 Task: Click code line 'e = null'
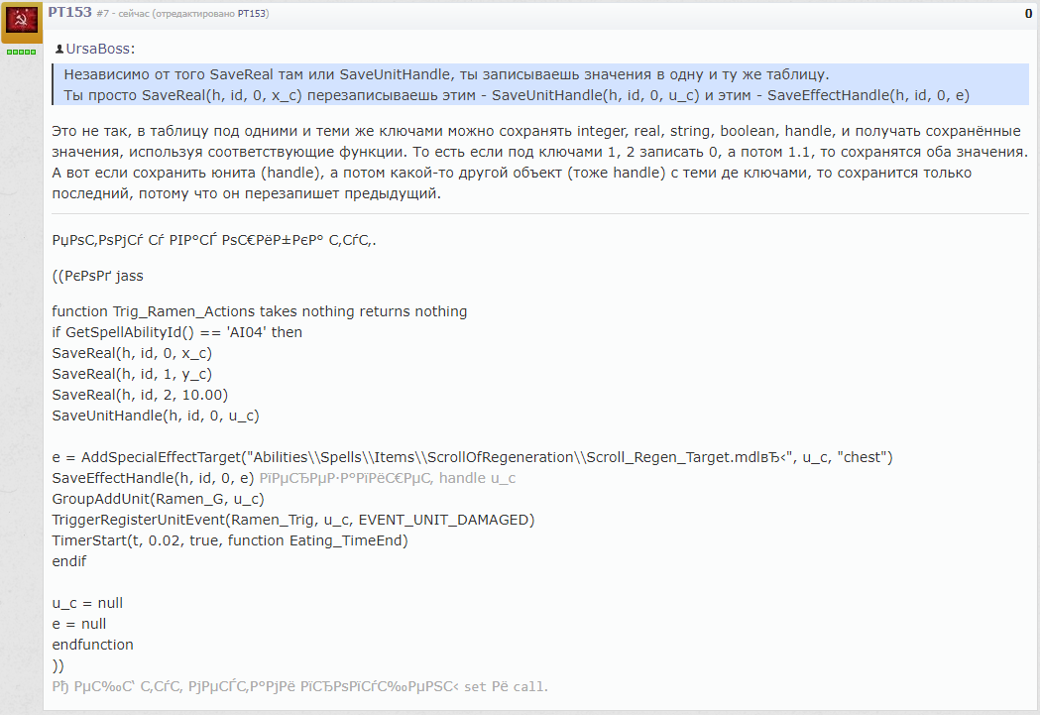[79, 624]
